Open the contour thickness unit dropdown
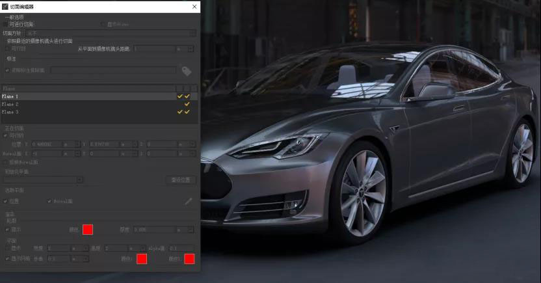 (184, 230)
